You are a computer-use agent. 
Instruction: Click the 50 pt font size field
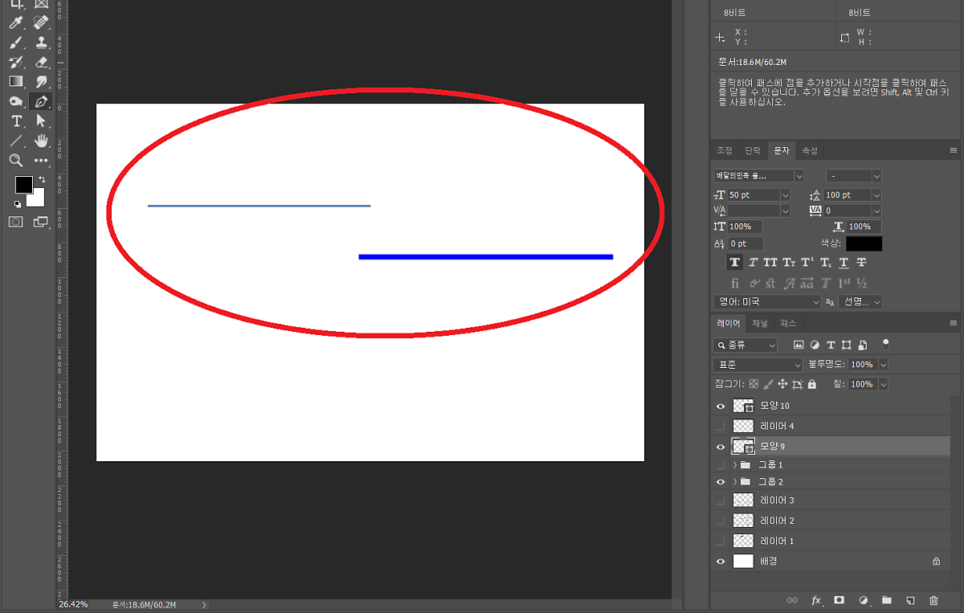[x=753, y=195]
